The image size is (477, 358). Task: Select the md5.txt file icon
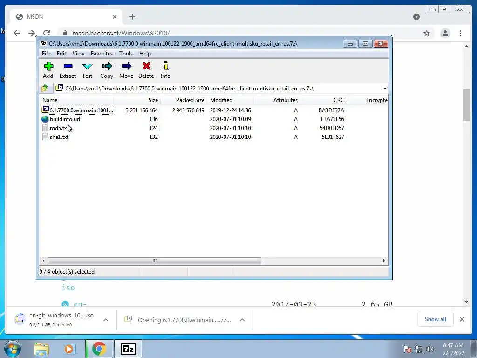[x=45, y=128]
